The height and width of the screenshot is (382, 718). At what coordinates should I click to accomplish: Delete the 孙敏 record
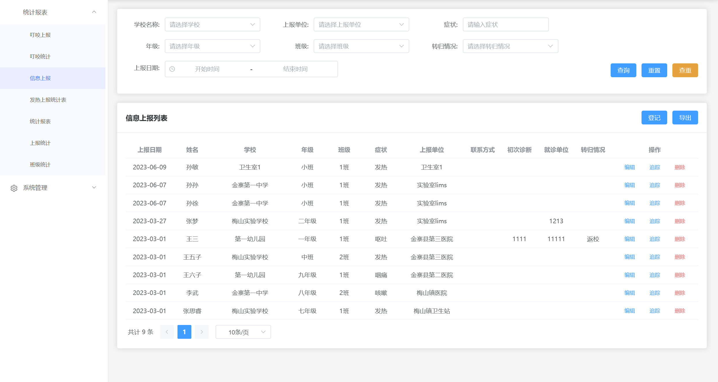[x=680, y=167]
